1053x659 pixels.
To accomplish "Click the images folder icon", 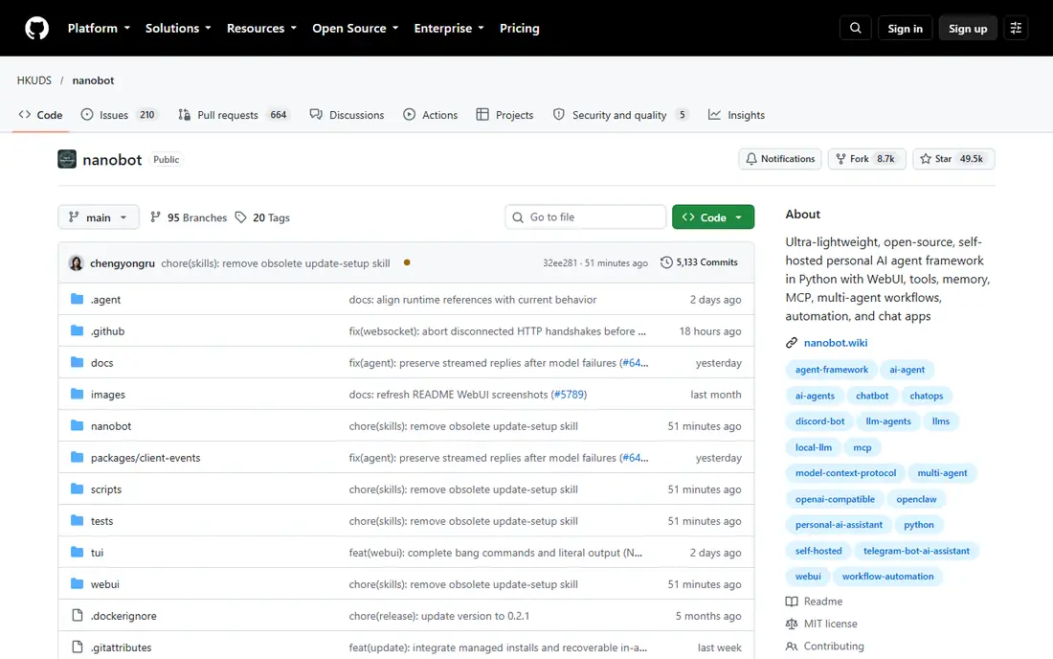I will pos(78,394).
